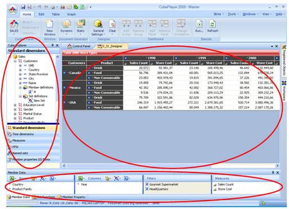289x209 pixels.
Task: Toggle the HeadQuarters filter checkbox
Action: (147, 189)
